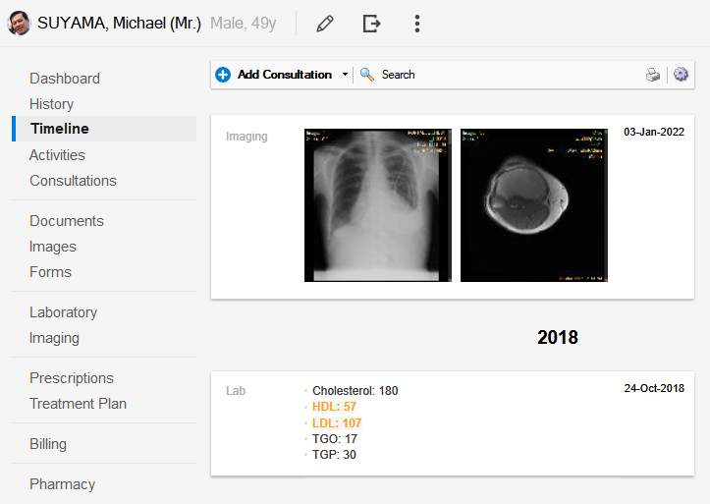Click the blue plus Add Consultation icon
The height and width of the screenshot is (504, 710).
[223, 75]
